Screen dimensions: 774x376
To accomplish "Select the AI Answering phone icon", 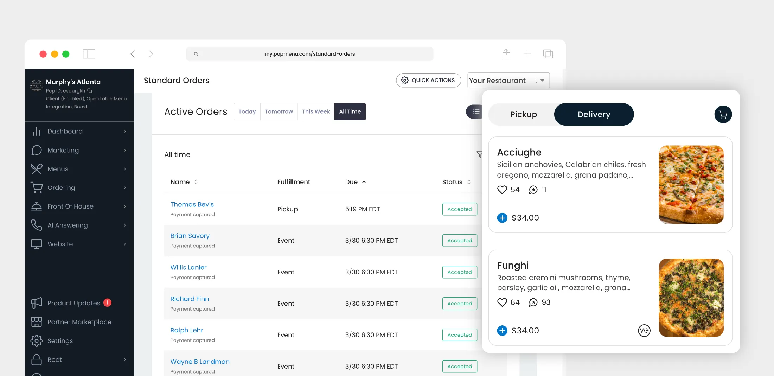I will (x=37, y=225).
